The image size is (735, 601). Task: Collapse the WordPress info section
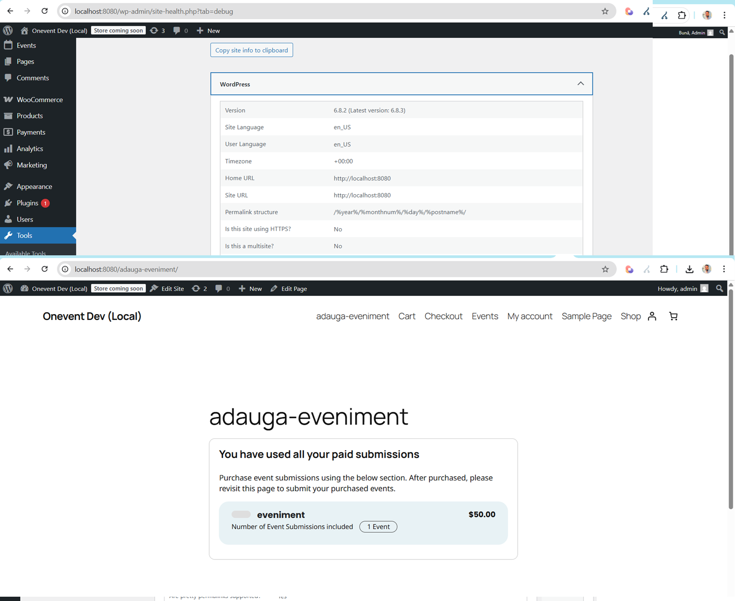tap(580, 84)
